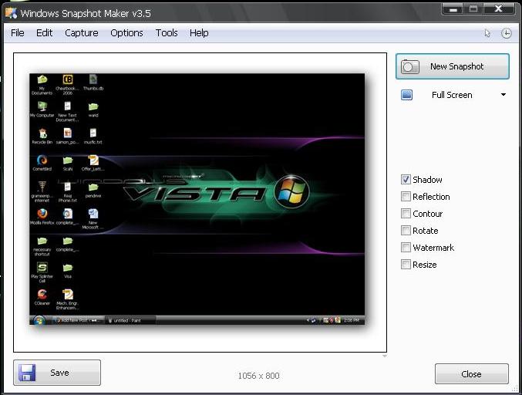Click the Mozilla Firefox icon in the preview
Screen dimensions: 522x395
click(x=42, y=214)
